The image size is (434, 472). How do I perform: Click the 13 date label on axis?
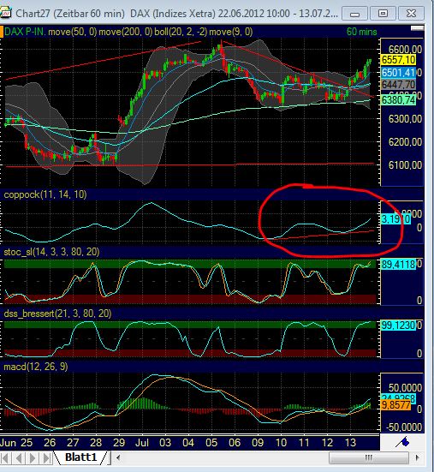tap(350, 443)
